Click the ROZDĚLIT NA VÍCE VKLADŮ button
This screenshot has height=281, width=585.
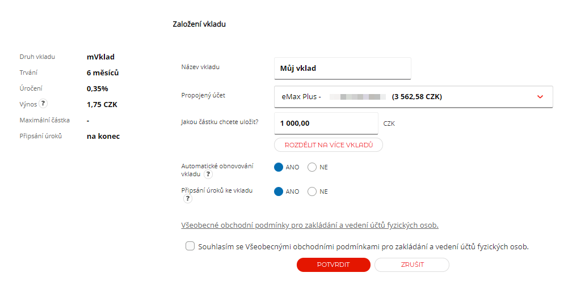point(329,145)
